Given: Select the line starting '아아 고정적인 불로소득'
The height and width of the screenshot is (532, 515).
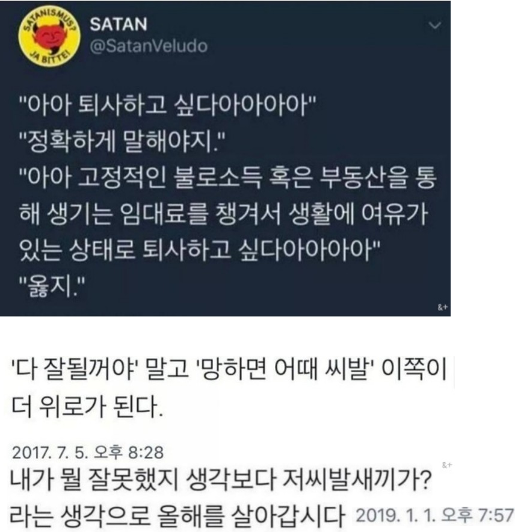Looking at the screenshot, I should [227, 178].
